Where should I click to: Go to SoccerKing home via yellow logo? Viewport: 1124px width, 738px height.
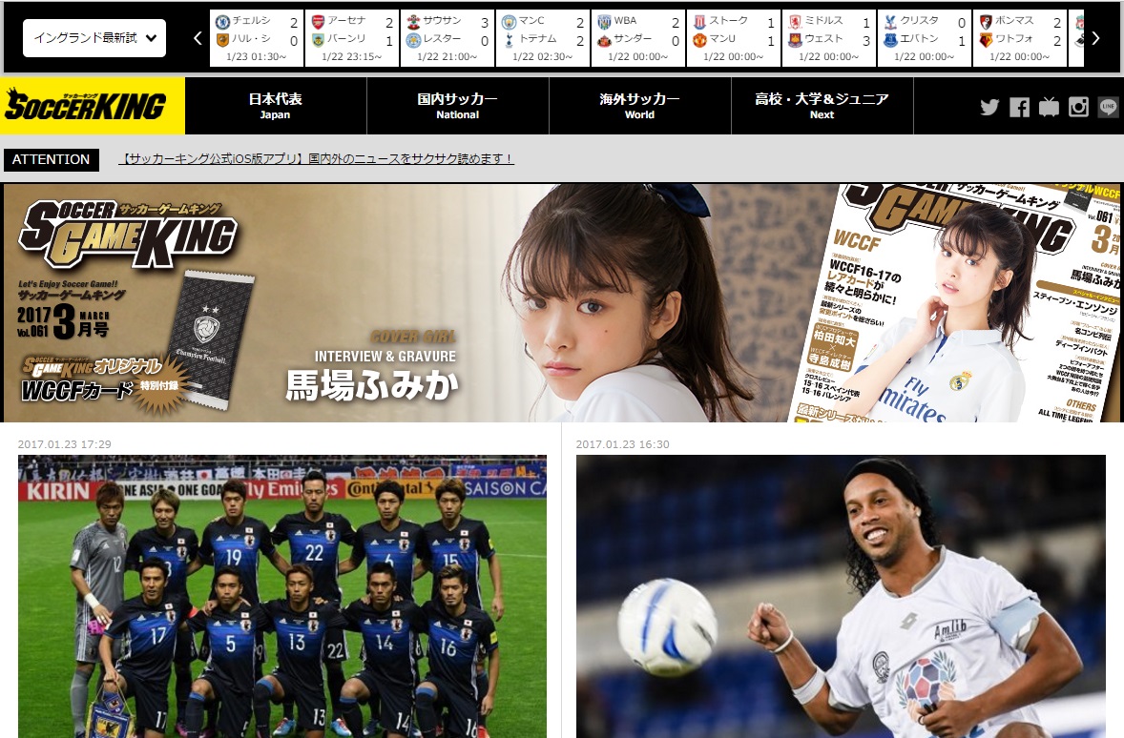pyautogui.click(x=93, y=106)
